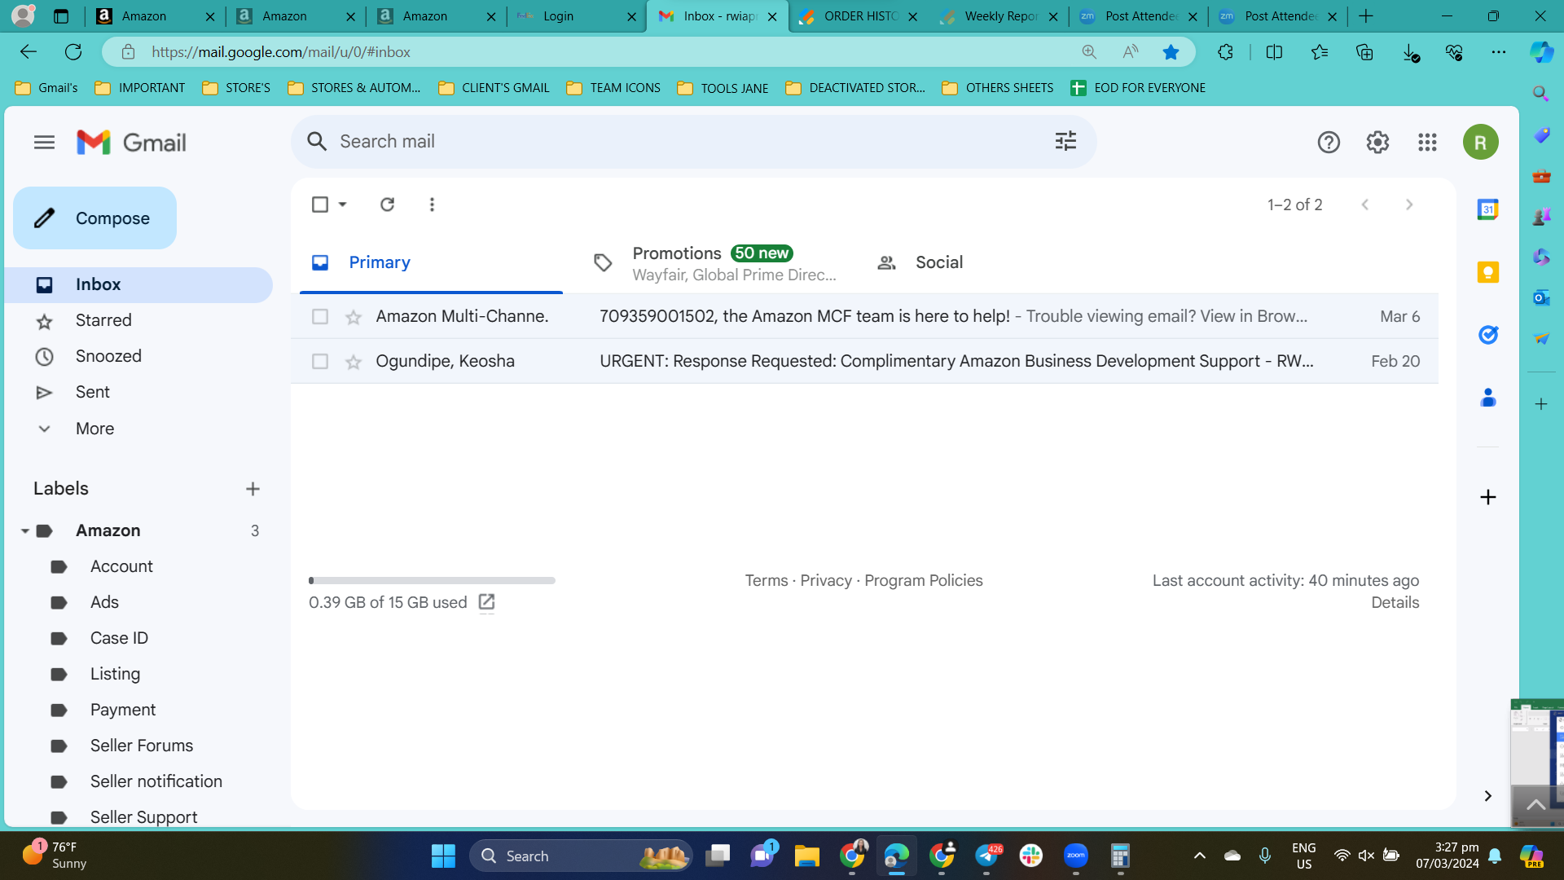Open Edge split screen icon

1274,52
